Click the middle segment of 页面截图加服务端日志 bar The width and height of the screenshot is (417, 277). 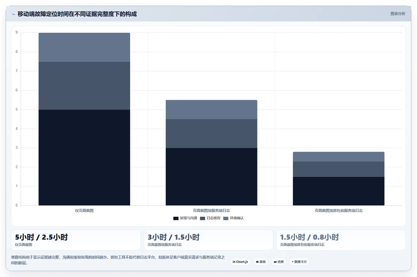point(211,134)
